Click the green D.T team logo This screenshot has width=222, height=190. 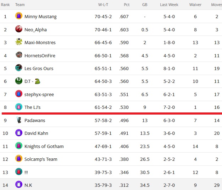[19, 81]
